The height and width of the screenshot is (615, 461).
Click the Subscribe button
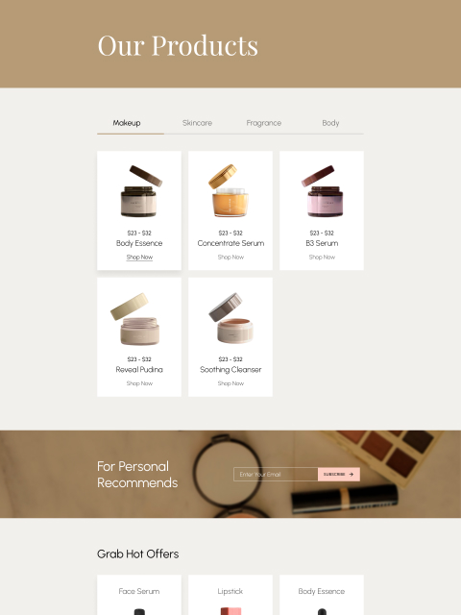[x=339, y=474]
